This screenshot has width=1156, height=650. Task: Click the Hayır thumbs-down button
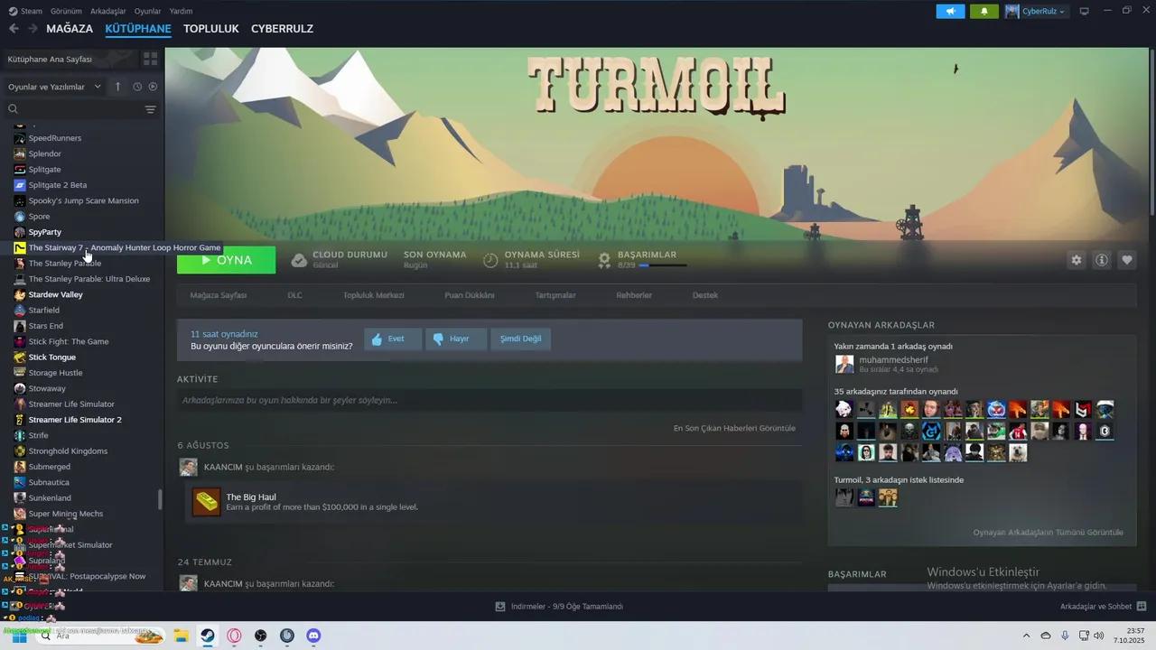456,339
